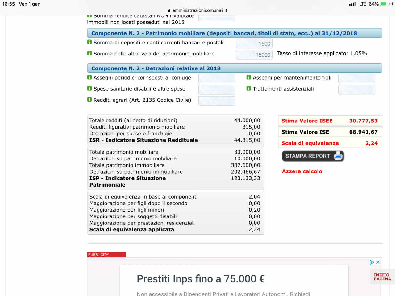
Task: Click the Componente N. 2 Patrimonio mobiliare header
Action: click(x=235, y=33)
